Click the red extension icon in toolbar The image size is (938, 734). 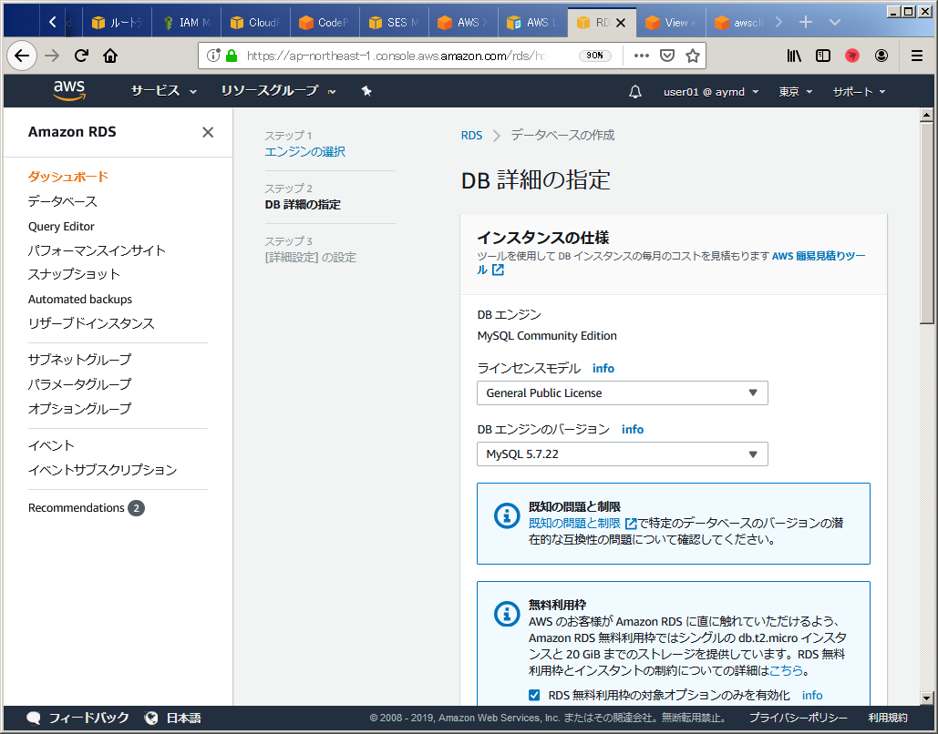pyautogui.click(x=852, y=56)
